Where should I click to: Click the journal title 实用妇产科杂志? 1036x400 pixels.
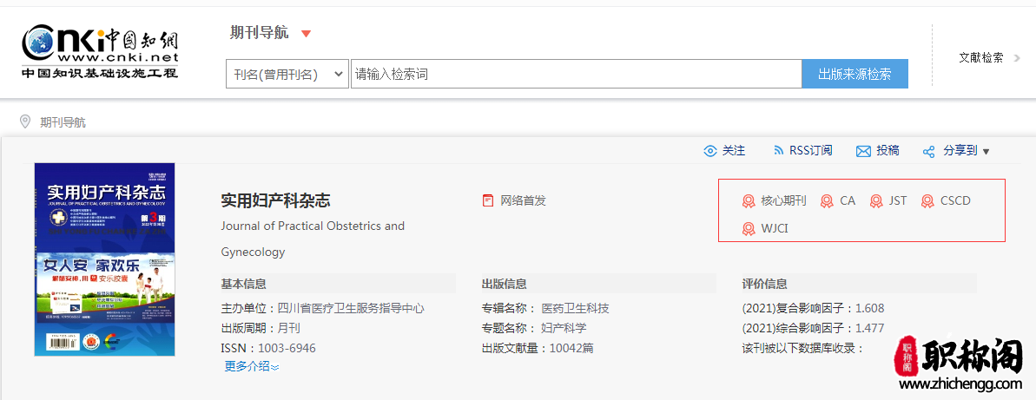[x=275, y=200]
